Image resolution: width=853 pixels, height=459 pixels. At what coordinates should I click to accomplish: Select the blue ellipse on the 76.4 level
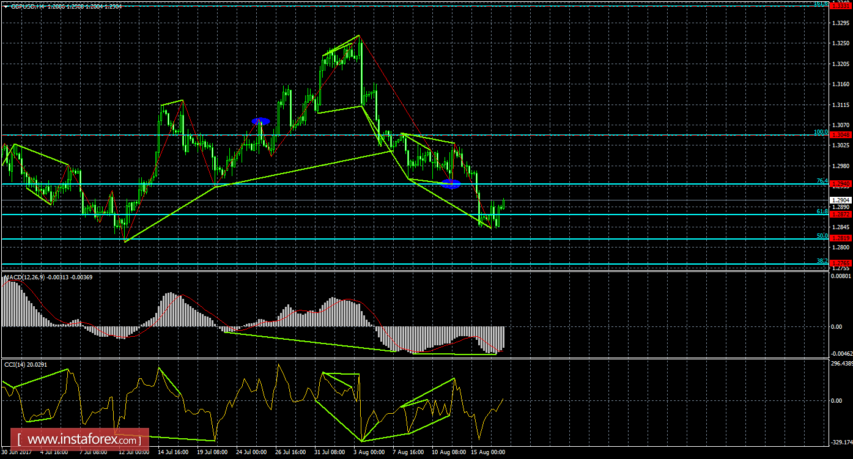click(452, 183)
